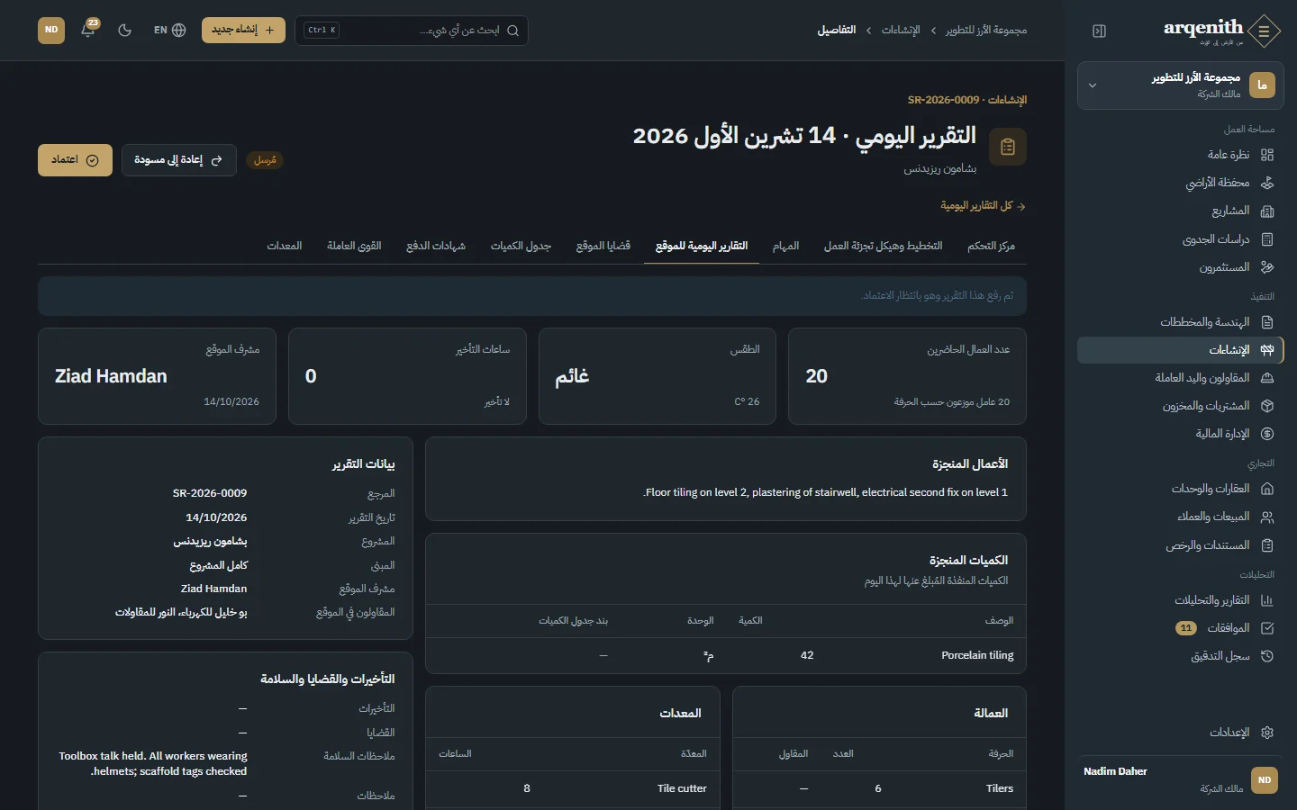Image resolution: width=1297 pixels, height=810 pixels.
Task: Switch to جدول الكميات tab
Action: point(521,246)
